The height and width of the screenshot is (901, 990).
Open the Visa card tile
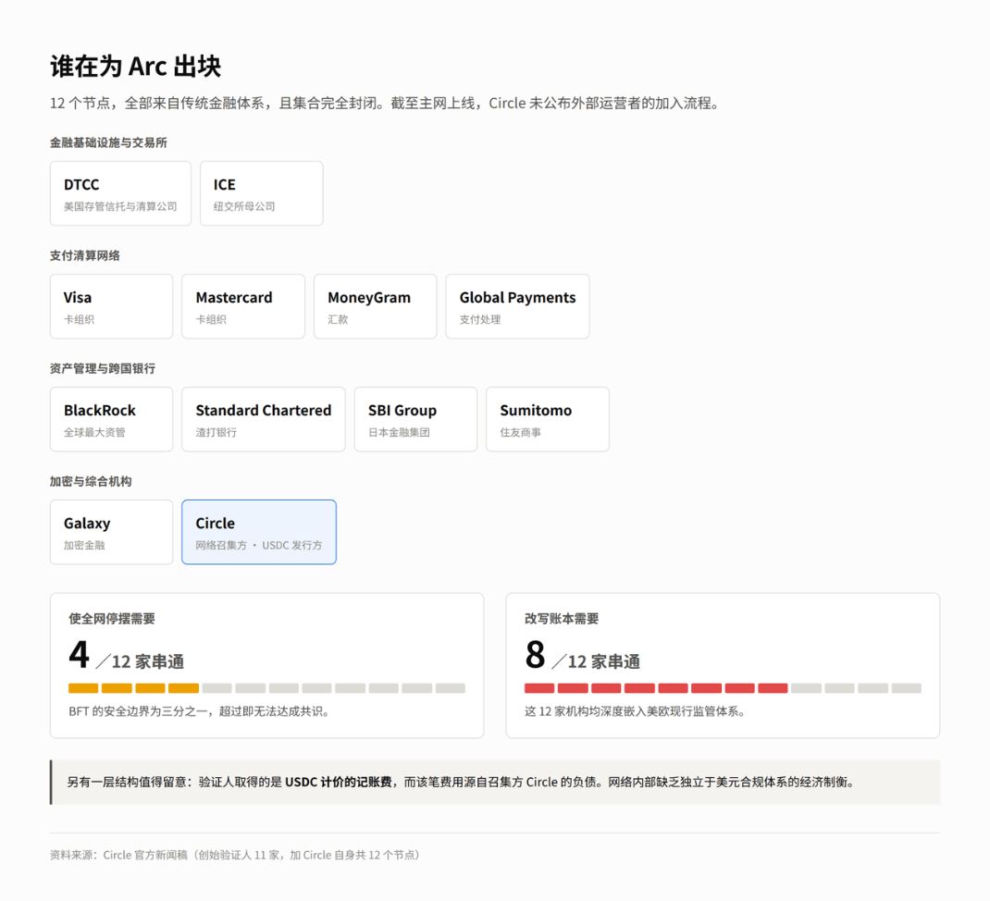pyautogui.click(x=111, y=306)
